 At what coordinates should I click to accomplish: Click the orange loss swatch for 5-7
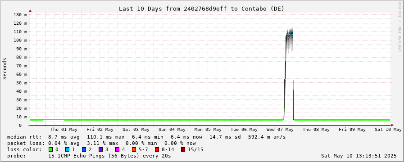[x=134, y=149]
